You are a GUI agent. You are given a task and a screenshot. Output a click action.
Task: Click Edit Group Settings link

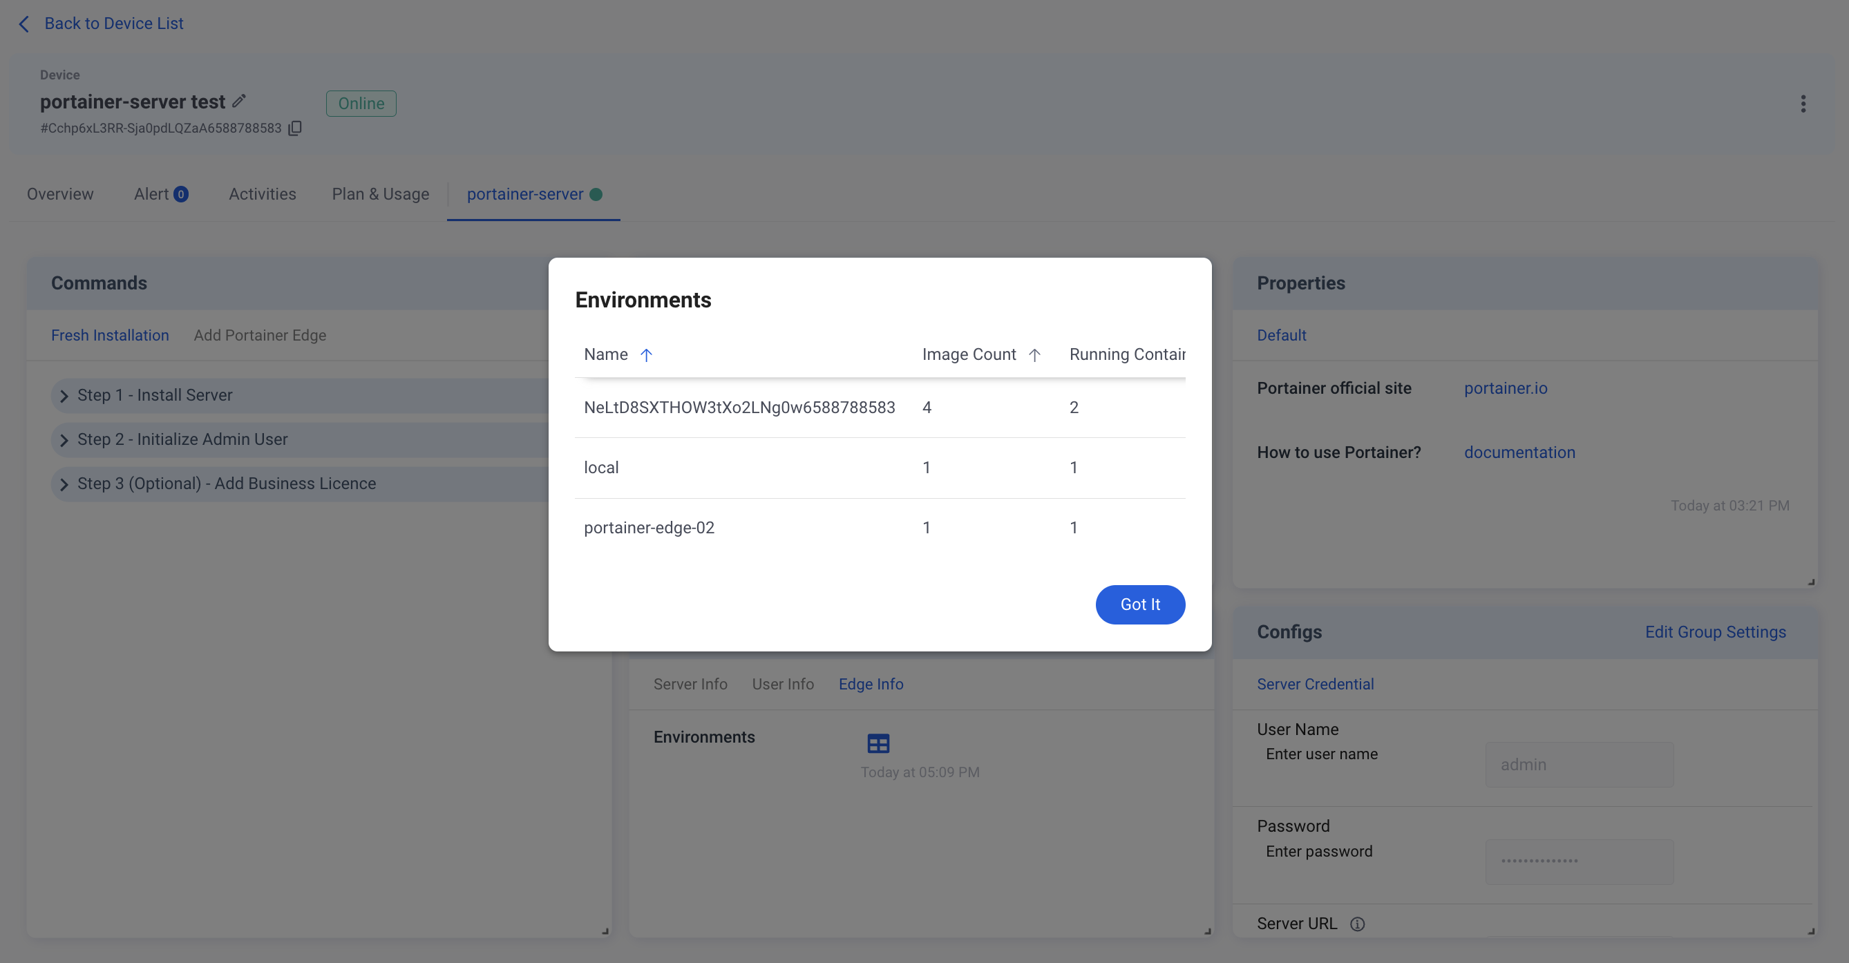tap(1715, 632)
